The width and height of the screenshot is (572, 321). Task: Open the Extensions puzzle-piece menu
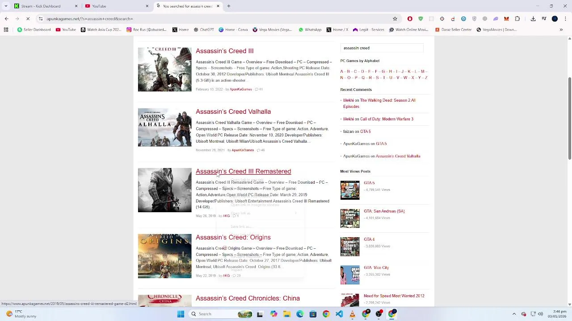click(x=517, y=19)
